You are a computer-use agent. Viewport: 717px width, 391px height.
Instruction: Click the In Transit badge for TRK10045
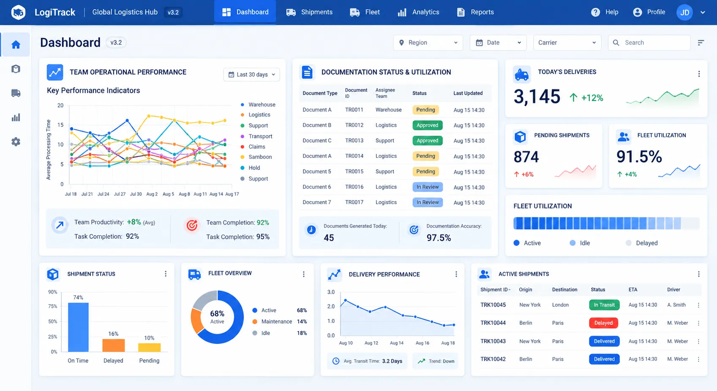click(604, 305)
